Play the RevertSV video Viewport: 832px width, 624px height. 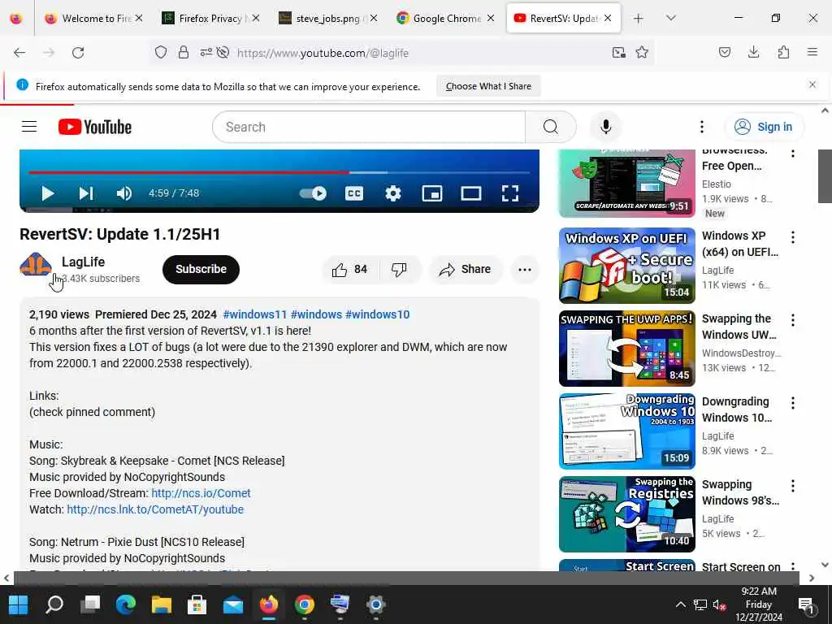(48, 193)
